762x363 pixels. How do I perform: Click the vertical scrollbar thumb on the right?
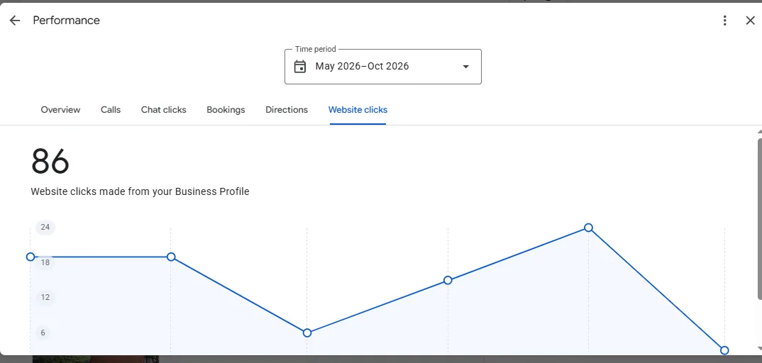(760, 218)
